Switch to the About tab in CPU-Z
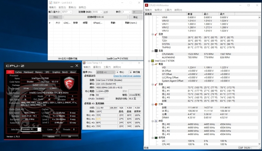 click(x=73, y=72)
